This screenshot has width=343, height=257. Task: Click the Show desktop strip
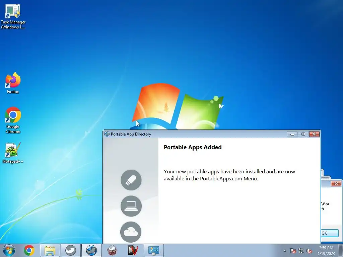tap(341, 250)
